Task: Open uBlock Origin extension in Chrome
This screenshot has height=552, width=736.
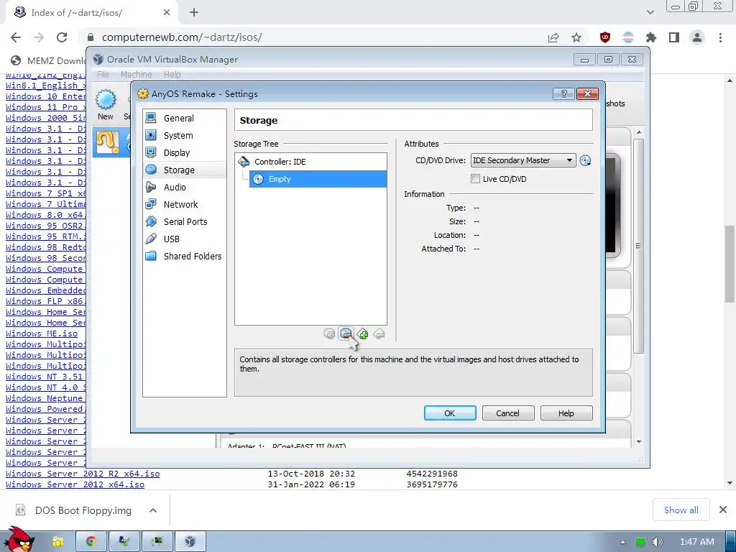Action: (605, 37)
